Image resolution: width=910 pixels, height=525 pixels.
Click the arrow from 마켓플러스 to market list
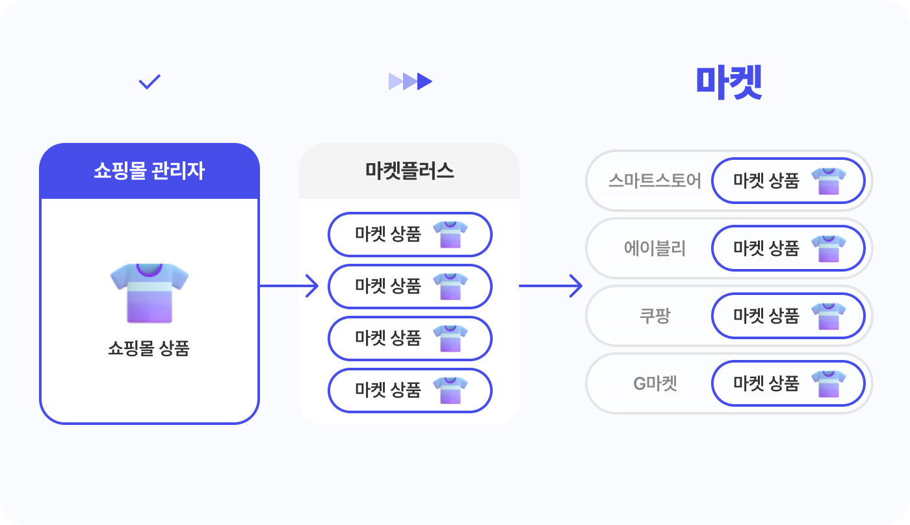[551, 285]
